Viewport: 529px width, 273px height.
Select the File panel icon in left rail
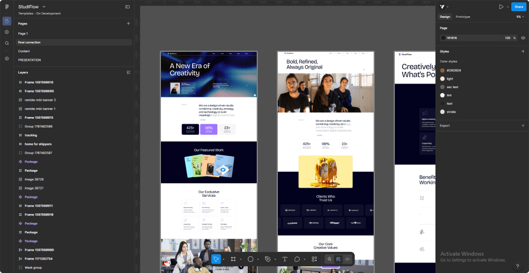click(7, 21)
